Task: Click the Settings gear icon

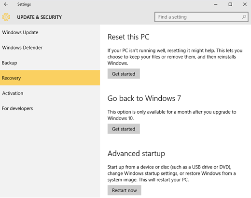Action: pos(6,17)
